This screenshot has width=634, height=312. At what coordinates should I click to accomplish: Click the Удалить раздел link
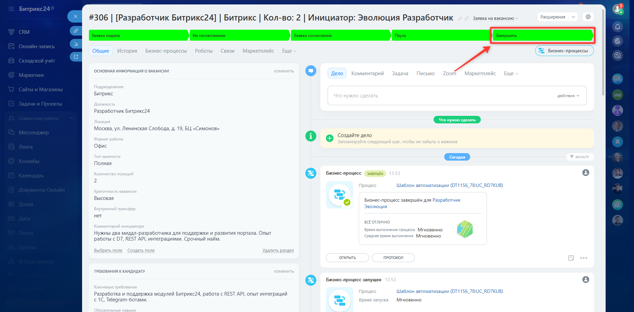coord(278,250)
